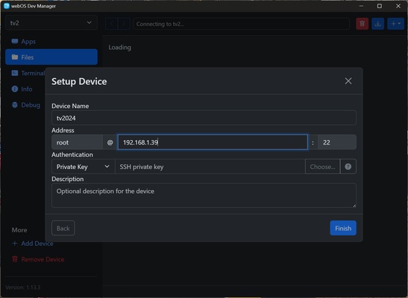Click Choose... to pick key file

322,167
